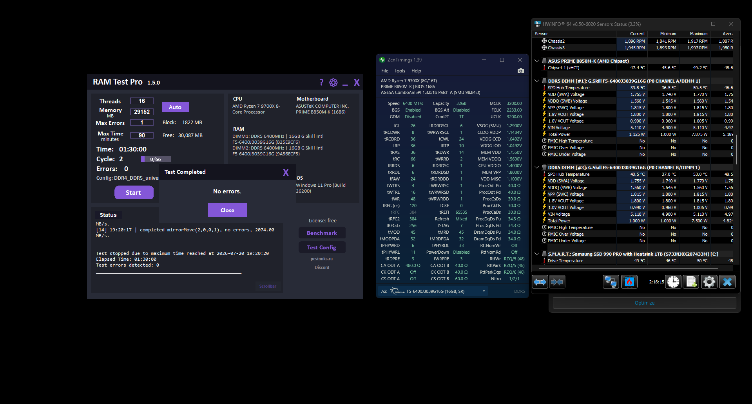Screen dimensions: 752x404
Task: Click HWiNFO collapse columns arrows icon
Action: click(x=557, y=282)
